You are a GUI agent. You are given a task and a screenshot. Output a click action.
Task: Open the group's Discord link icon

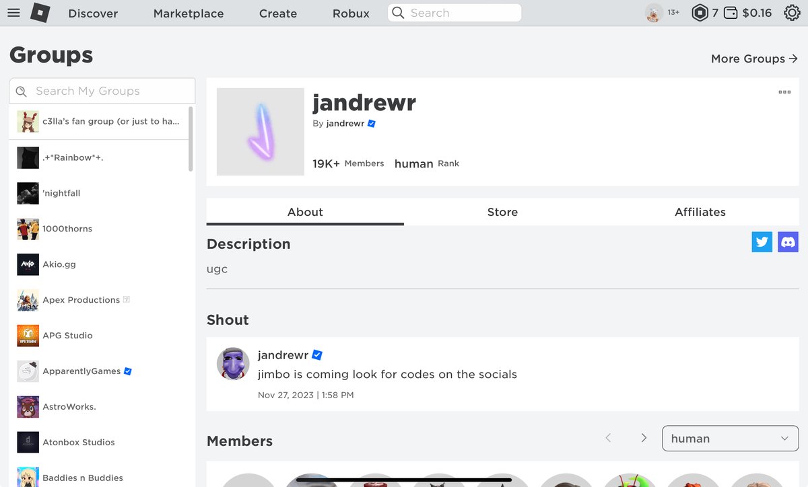[x=788, y=242]
